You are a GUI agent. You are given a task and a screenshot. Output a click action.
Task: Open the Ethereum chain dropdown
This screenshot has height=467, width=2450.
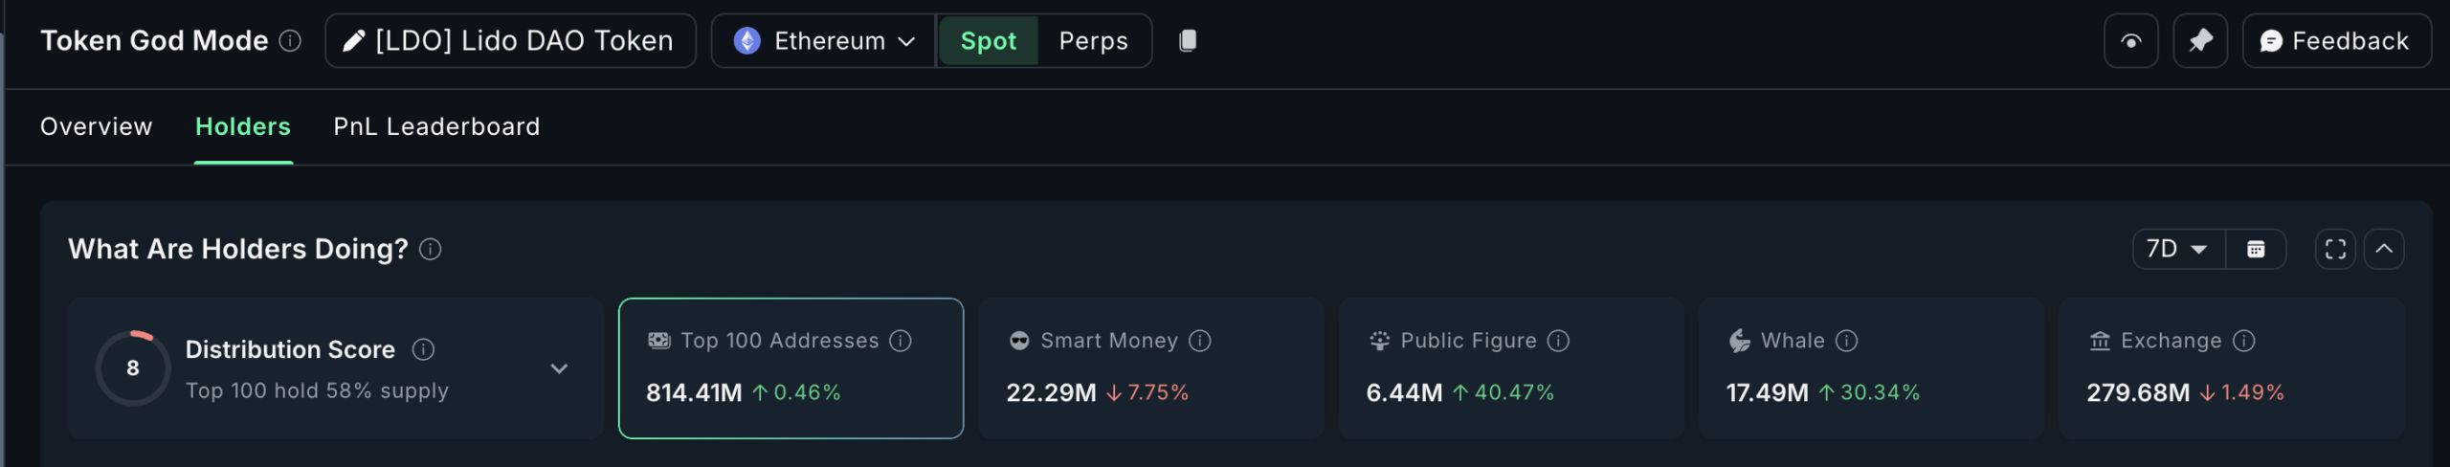coord(824,41)
